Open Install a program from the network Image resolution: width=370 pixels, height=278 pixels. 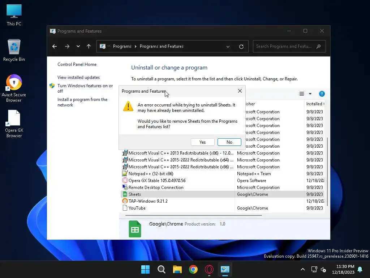point(82,102)
